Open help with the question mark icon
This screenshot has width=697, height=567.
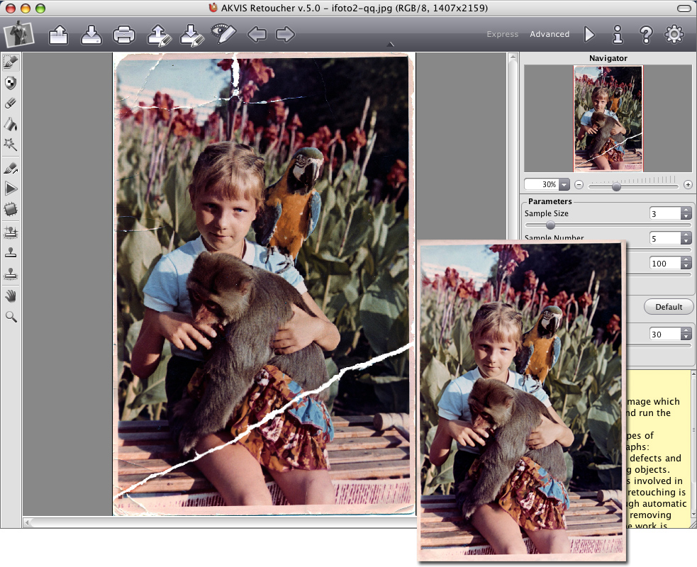click(x=646, y=34)
